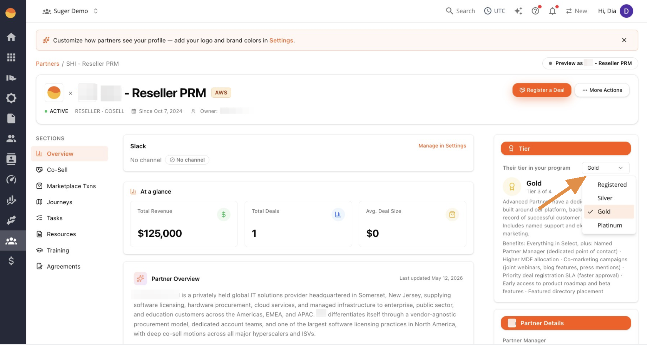
Task: Select the Resources section
Action: 69,234
